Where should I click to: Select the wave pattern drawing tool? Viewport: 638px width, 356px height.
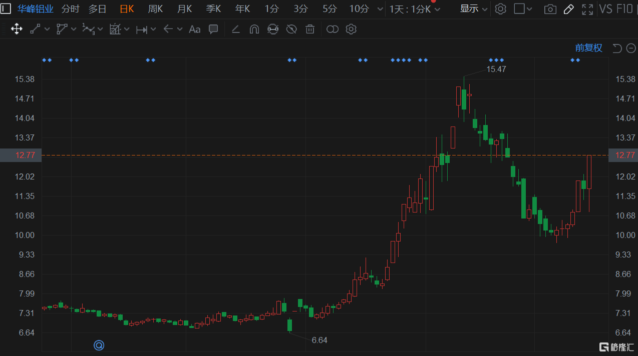click(x=88, y=29)
